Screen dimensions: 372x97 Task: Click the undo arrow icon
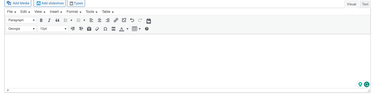pos(132,20)
